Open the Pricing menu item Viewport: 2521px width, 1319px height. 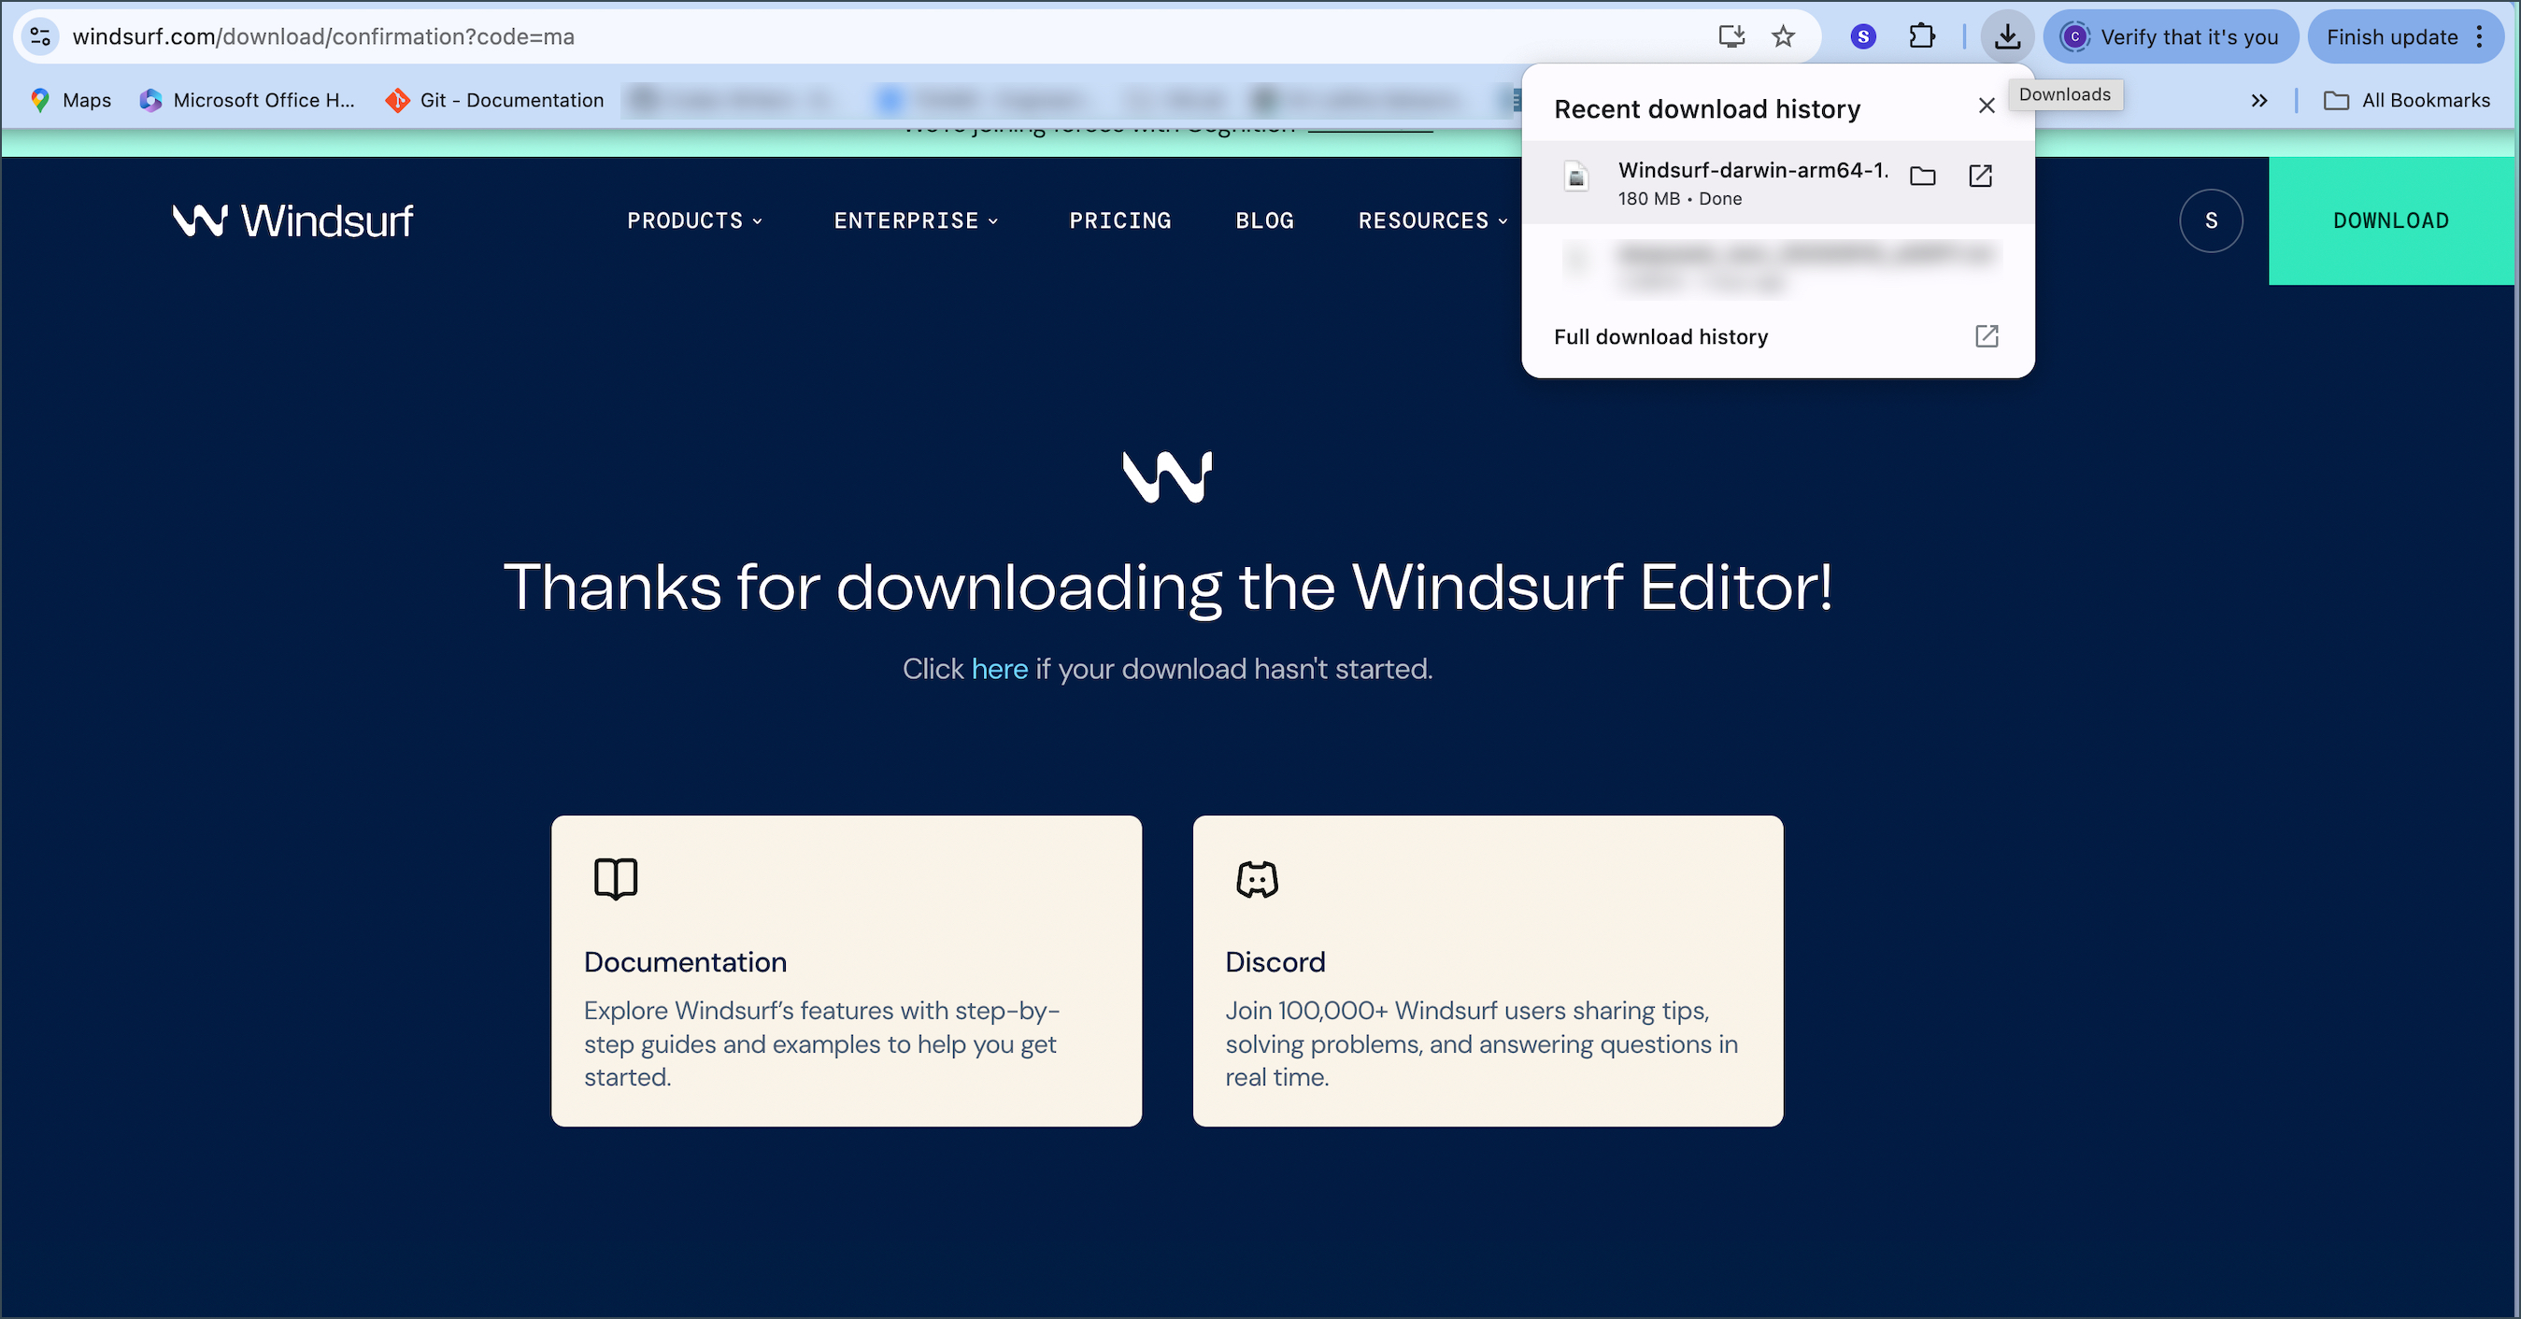click(x=1119, y=221)
